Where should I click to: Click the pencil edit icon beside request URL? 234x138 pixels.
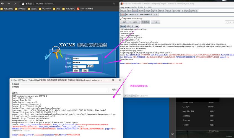[121, 18]
